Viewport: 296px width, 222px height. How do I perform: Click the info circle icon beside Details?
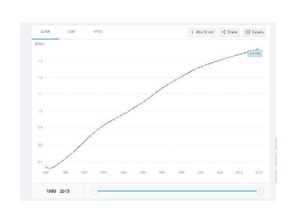pos(248,32)
